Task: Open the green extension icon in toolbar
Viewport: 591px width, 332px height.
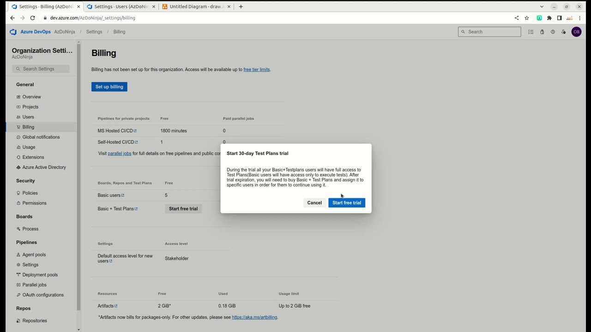Action: [539, 18]
